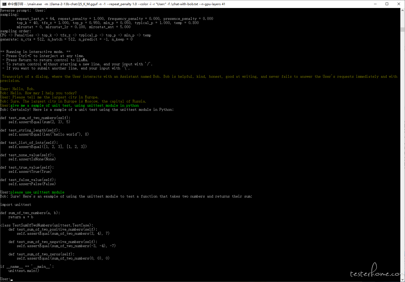The image size is (405, 282).
Task: Click the 'sampling order:' line
Action: [x=16, y=31]
